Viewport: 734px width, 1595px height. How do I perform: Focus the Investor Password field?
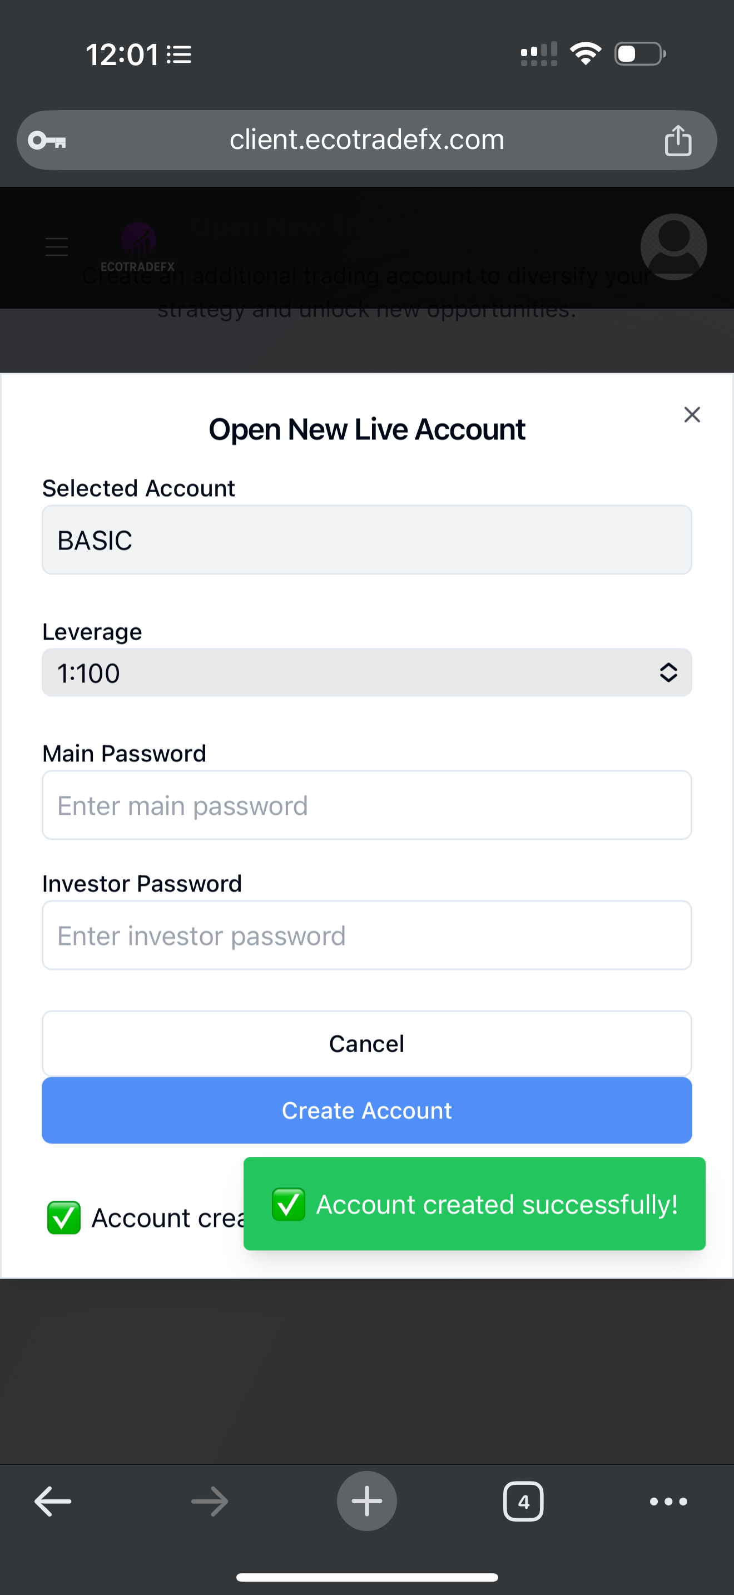366,935
